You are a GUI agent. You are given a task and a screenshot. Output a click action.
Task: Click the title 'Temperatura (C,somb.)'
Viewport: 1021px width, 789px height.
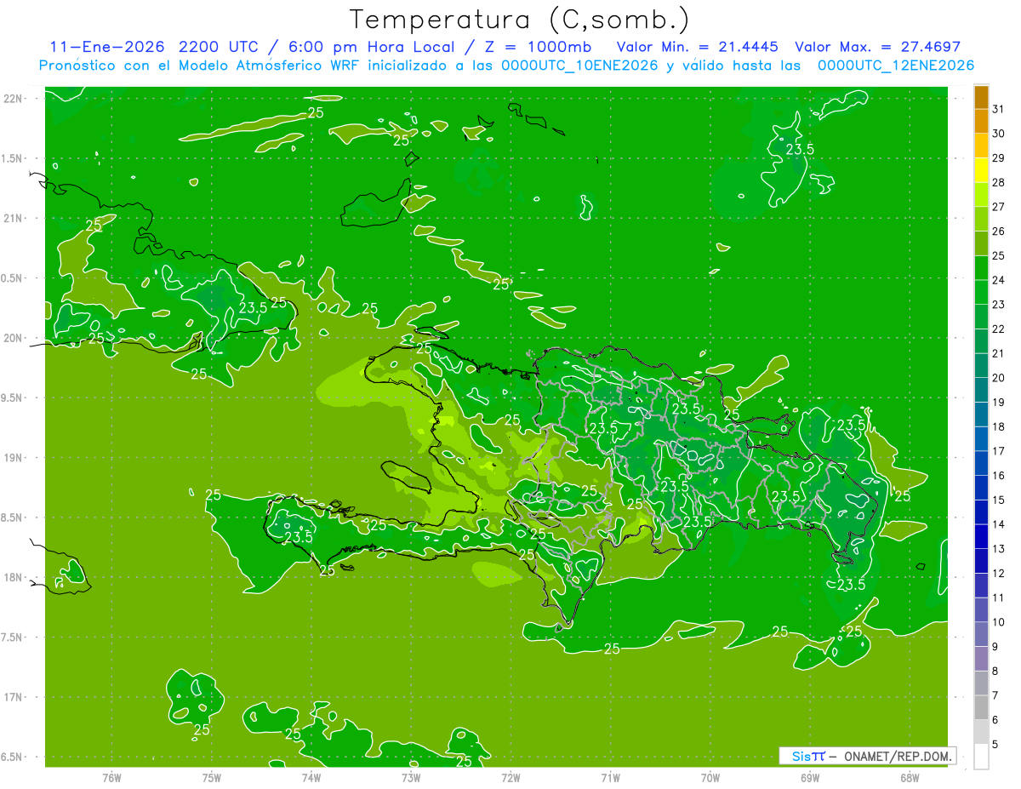520,20
